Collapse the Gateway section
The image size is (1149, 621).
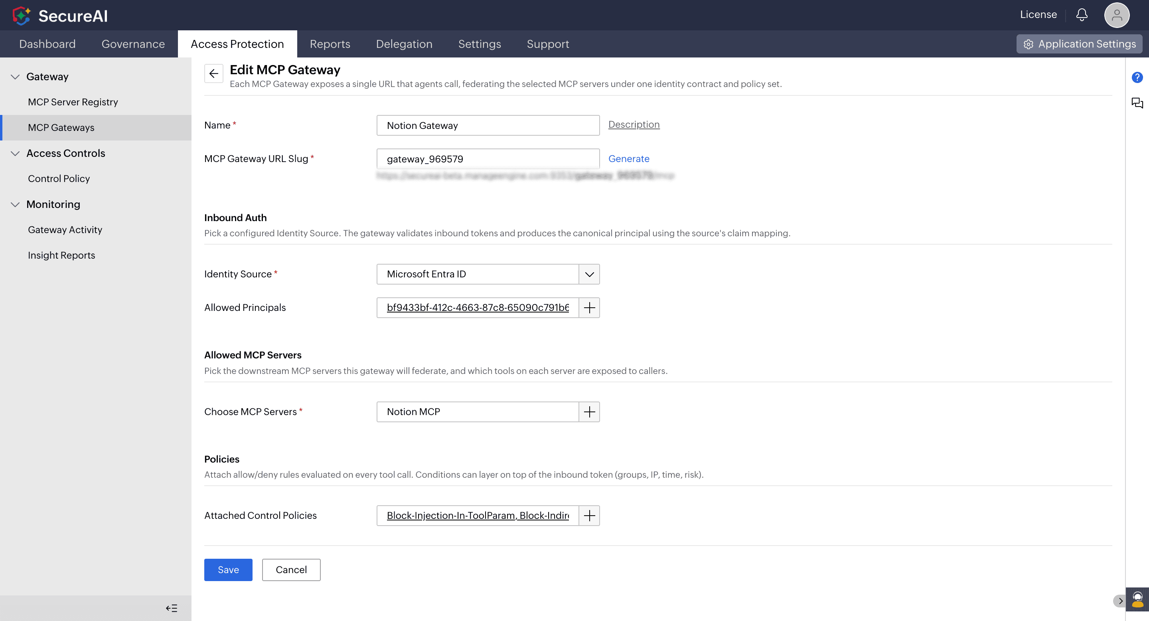point(15,77)
